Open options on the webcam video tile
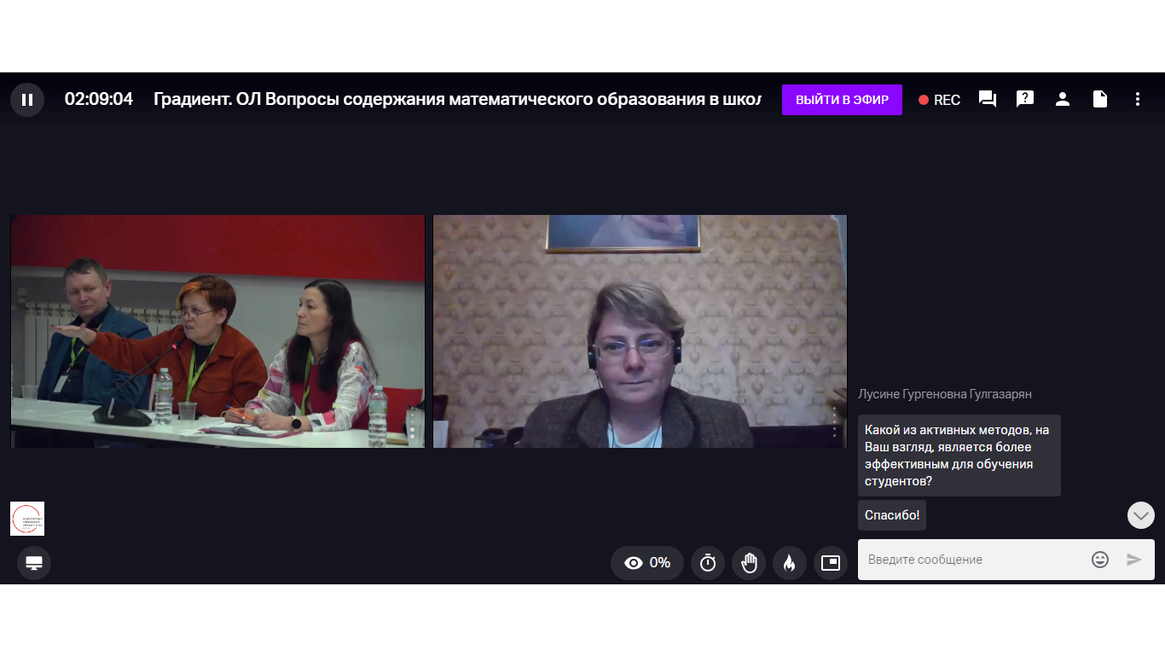This screenshot has height=656, width=1165. (835, 422)
